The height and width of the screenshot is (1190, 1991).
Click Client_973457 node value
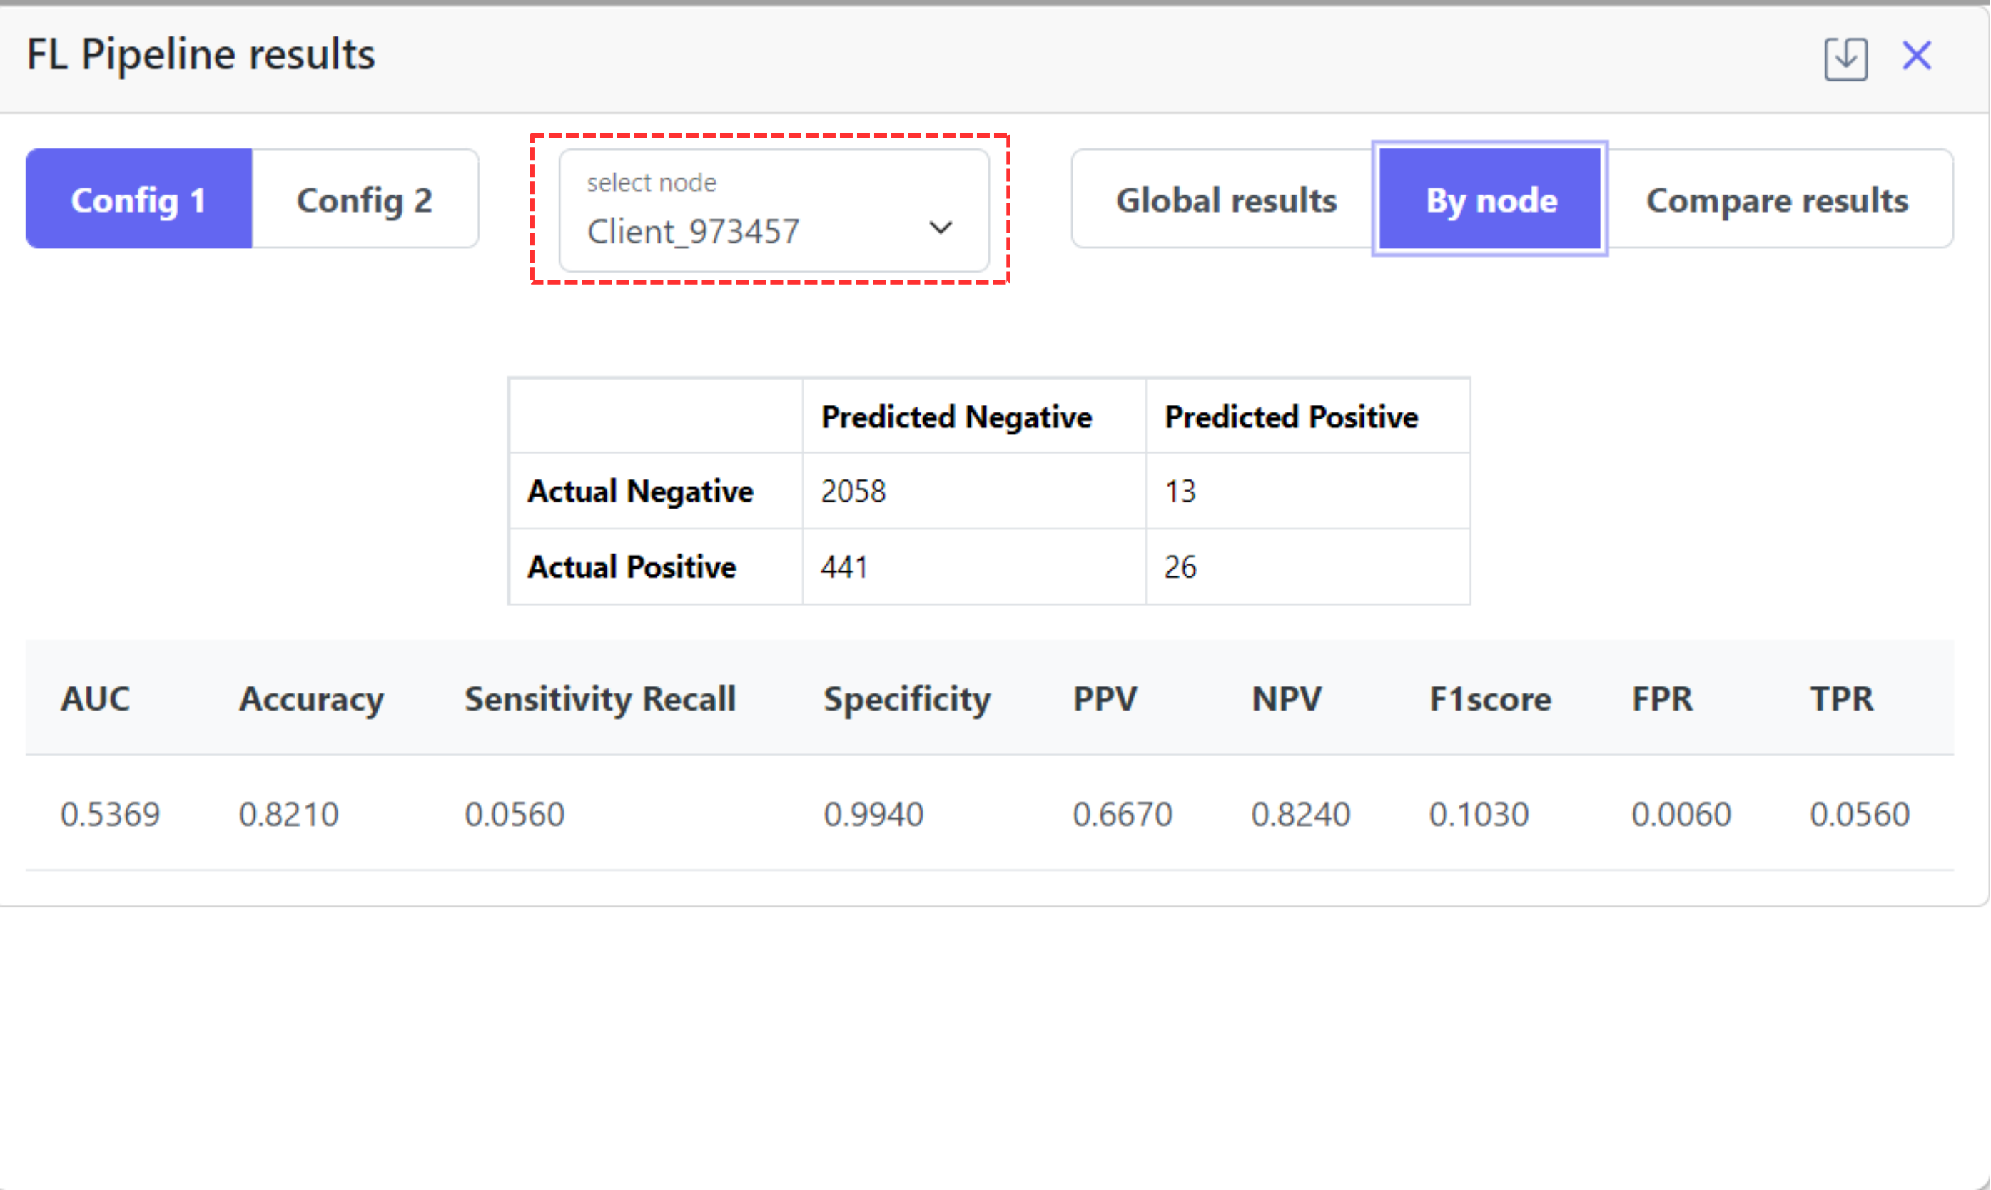(693, 233)
